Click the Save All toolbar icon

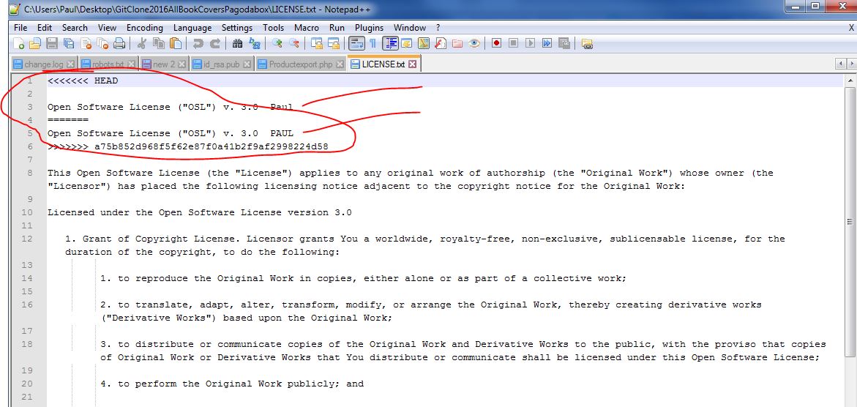[68, 43]
